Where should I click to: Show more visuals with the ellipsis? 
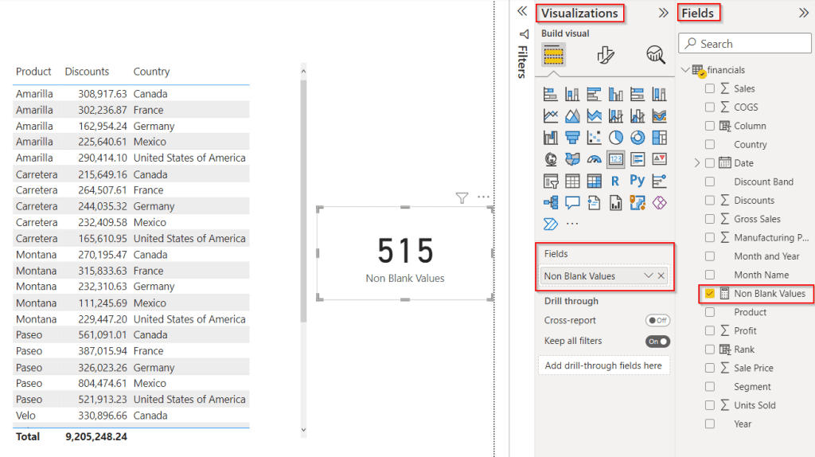pyautogui.click(x=572, y=224)
